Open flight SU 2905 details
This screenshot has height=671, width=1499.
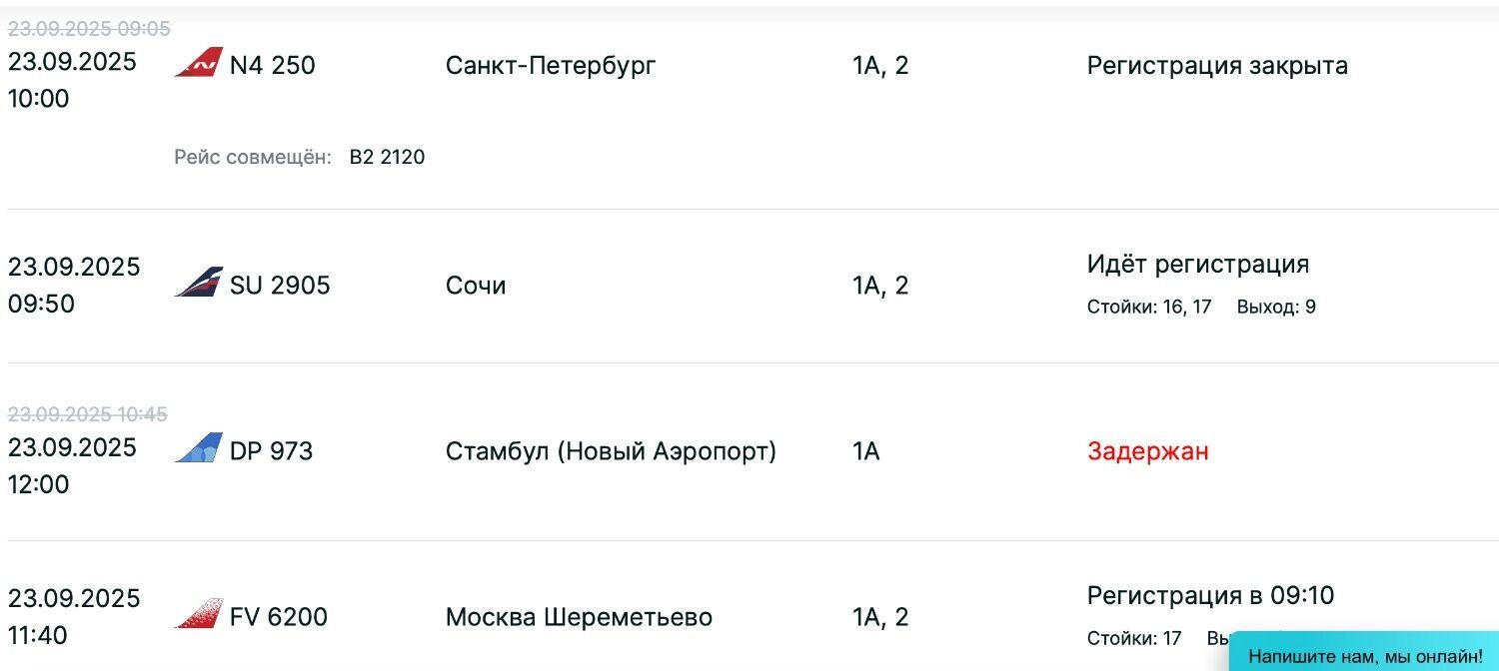(280, 286)
